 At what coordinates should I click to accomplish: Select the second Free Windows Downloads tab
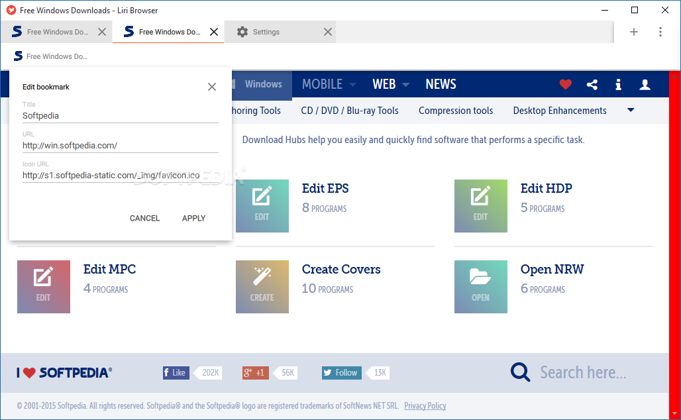(x=168, y=32)
